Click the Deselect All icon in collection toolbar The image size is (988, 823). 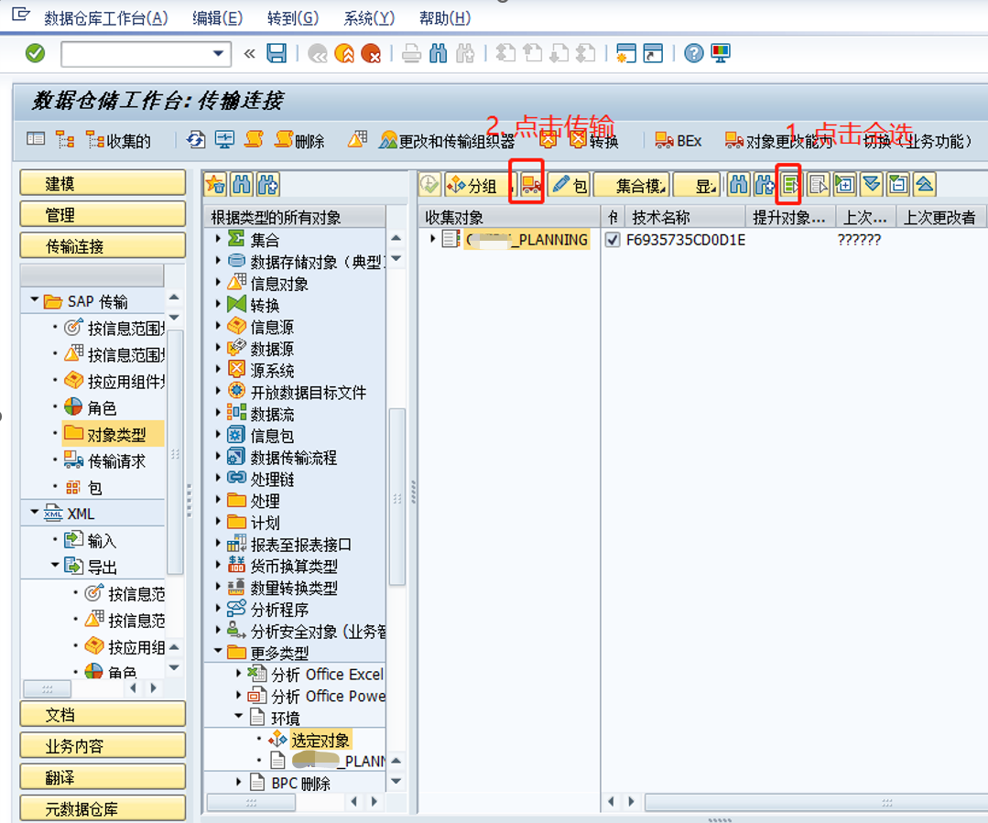pos(818,185)
